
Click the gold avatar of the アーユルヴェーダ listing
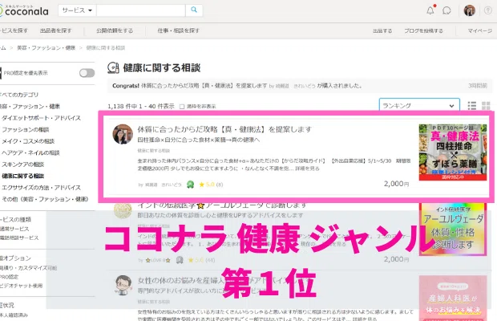pyautogui.click(x=123, y=209)
